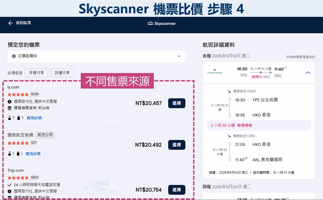Click the ly.com info icon for 國際旅行社
This screenshot has width=323, height=200.
click(9, 101)
